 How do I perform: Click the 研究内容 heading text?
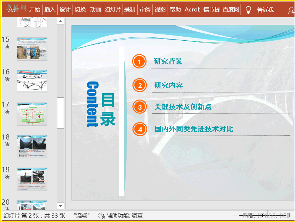tap(169, 85)
